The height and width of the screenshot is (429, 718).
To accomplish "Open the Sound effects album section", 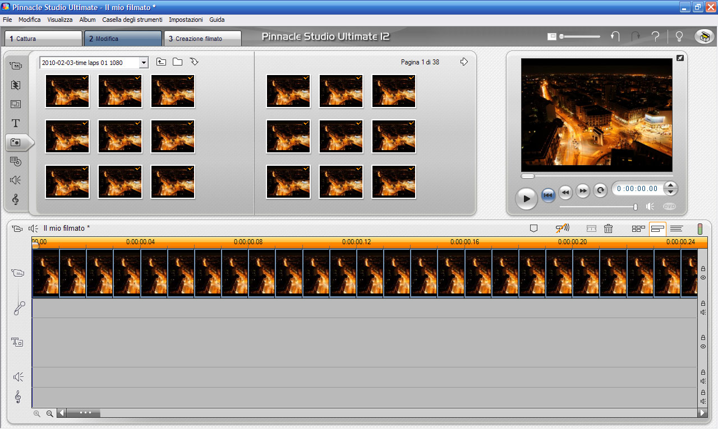I will point(16,180).
